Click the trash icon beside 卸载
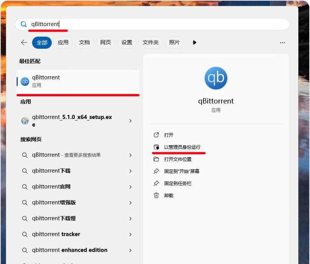Screen dimensions: 310x264 pyautogui.click(x=156, y=195)
